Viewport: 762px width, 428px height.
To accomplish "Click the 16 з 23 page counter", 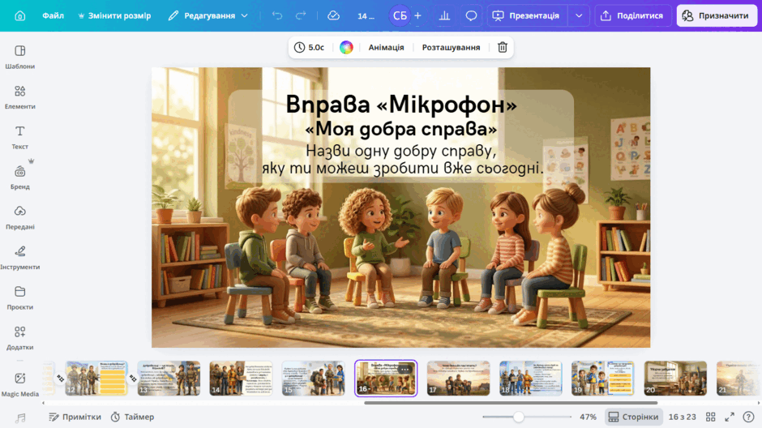I will click(x=682, y=417).
